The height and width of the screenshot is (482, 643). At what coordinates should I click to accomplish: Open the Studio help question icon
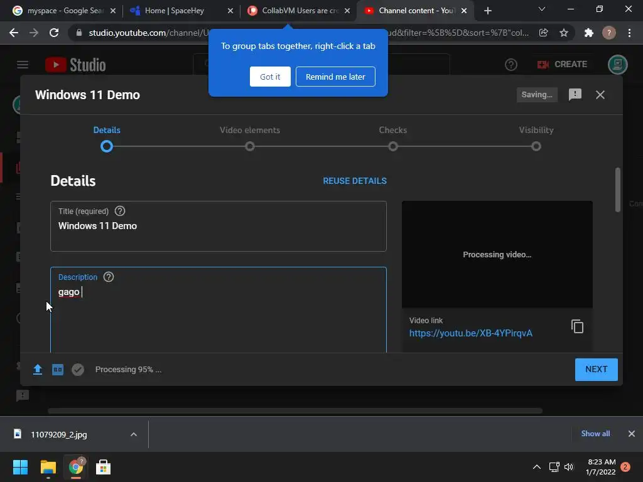click(x=511, y=65)
